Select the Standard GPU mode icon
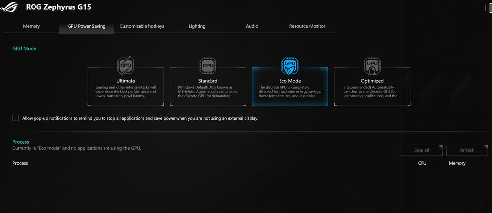This screenshot has width=492, height=213. point(208,66)
